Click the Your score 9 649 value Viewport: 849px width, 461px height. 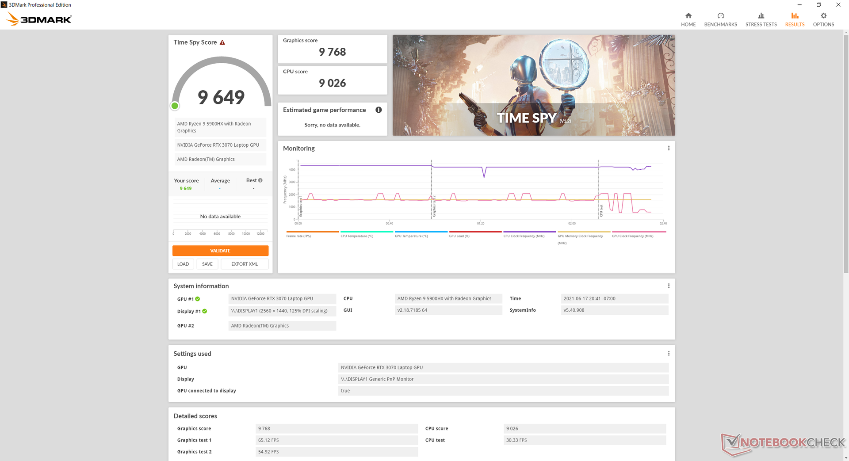tap(186, 189)
